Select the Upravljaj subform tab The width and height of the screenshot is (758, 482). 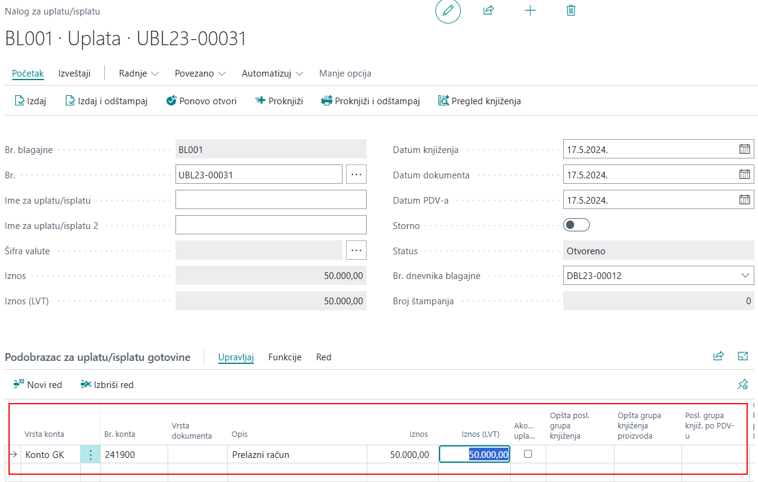tap(236, 357)
